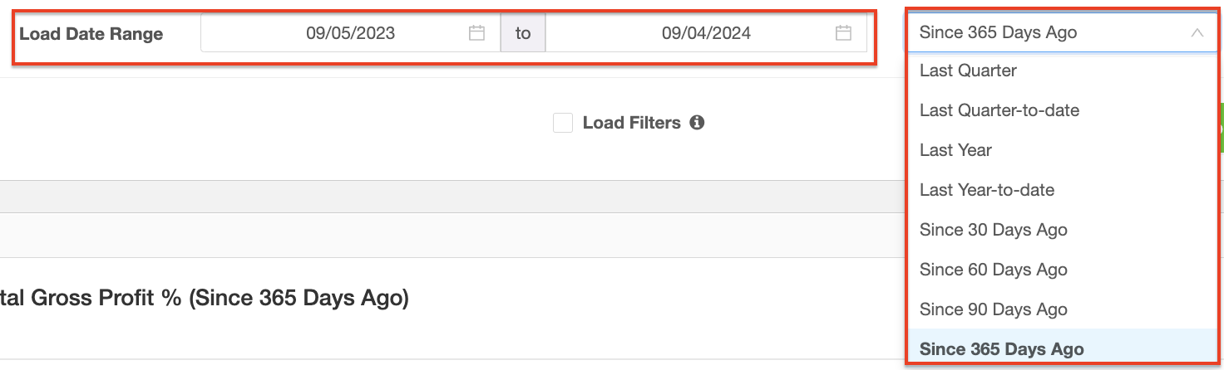Click the Gross Profit % chart title
Screen dimensions: 1224x370
point(205,299)
